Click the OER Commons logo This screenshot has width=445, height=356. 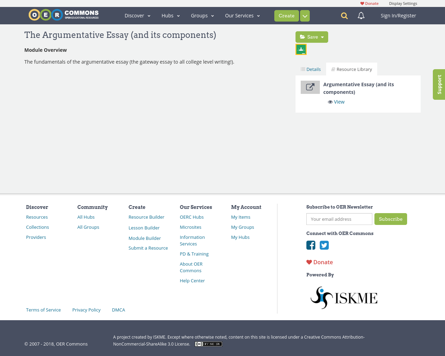click(64, 15)
